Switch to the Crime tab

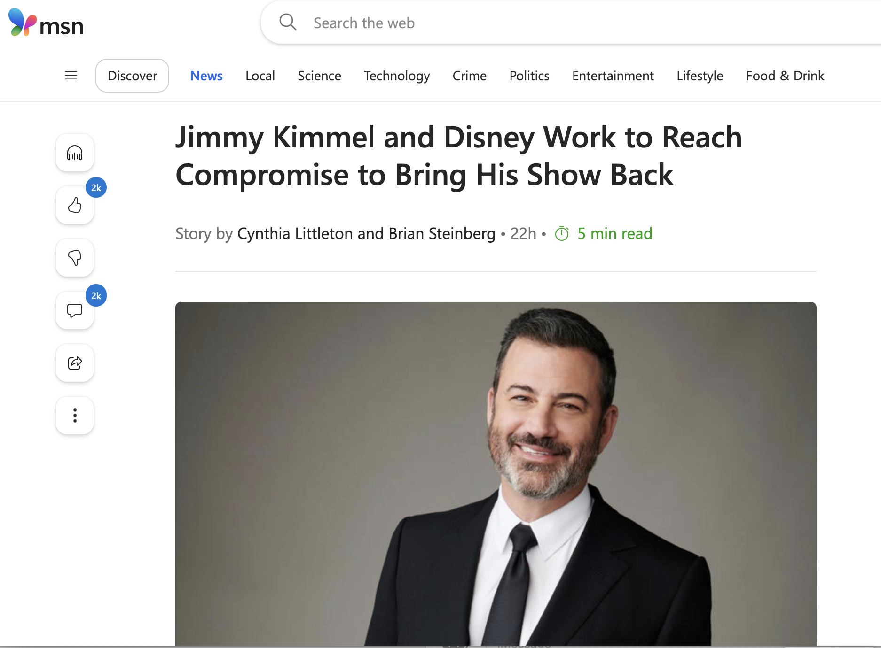[x=469, y=76]
